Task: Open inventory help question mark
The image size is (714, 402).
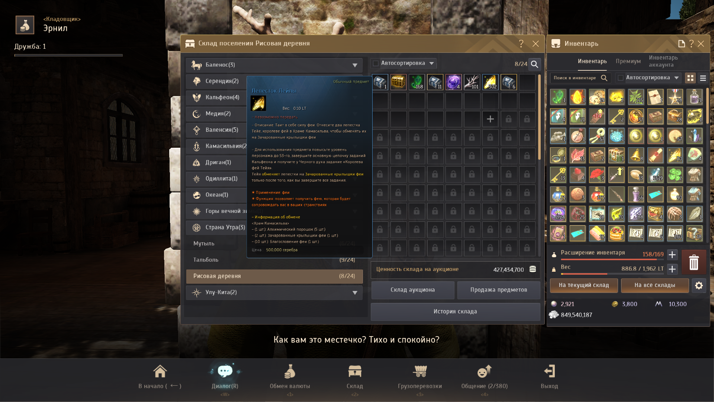Action: point(691,44)
